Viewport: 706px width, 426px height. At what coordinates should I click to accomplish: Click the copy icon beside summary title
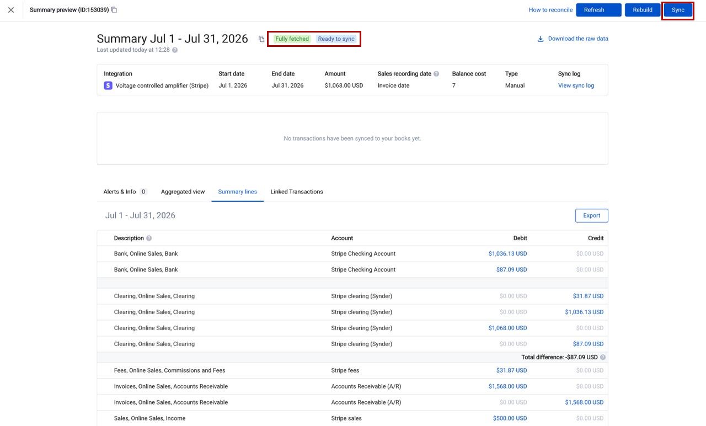261,39
